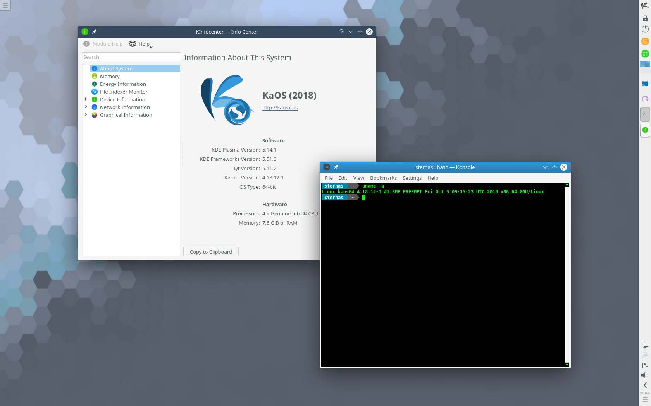651x406 pixels.
Task: Launch the orange notes app icon in panel
Action: pyautogui.click(x=645, y=41)
